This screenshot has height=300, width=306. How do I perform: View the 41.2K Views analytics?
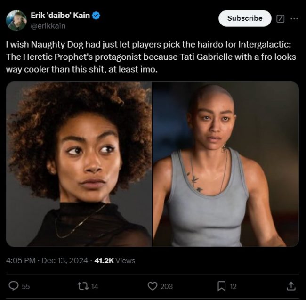(x=115, y=260)
